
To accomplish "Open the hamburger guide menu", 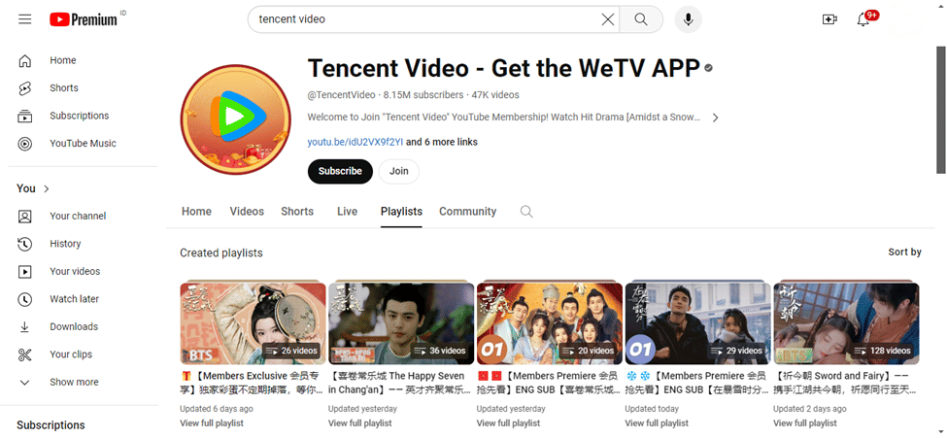I will [24, 19].
